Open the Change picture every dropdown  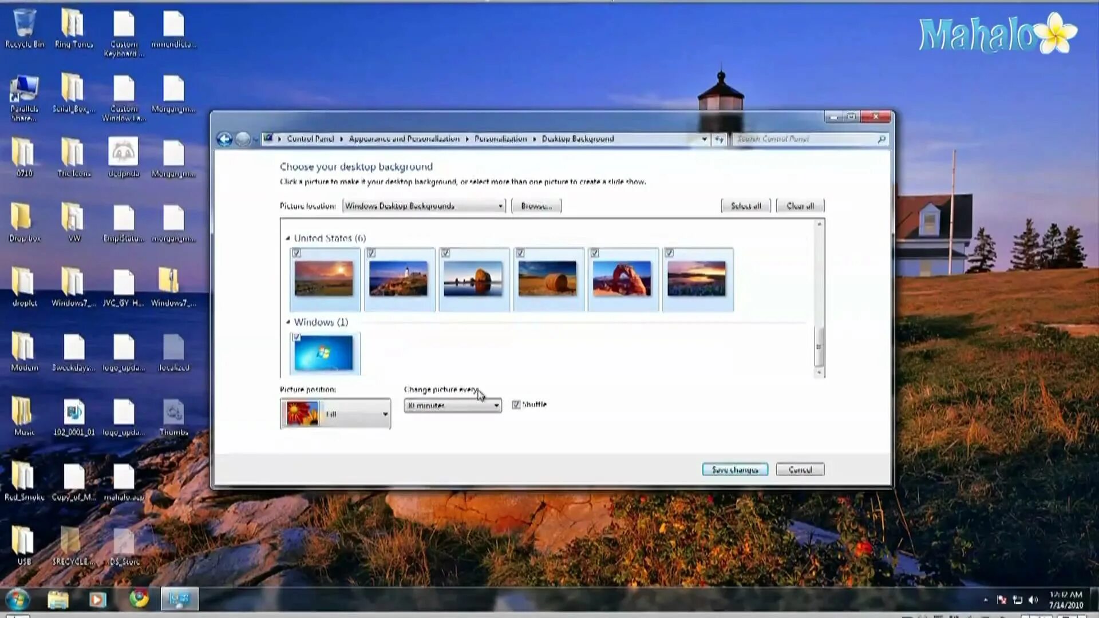click(452, 405)
